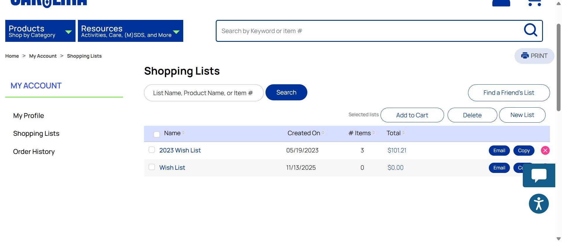Click the printer PRINT button
The image size is (562, 242).
534,56
